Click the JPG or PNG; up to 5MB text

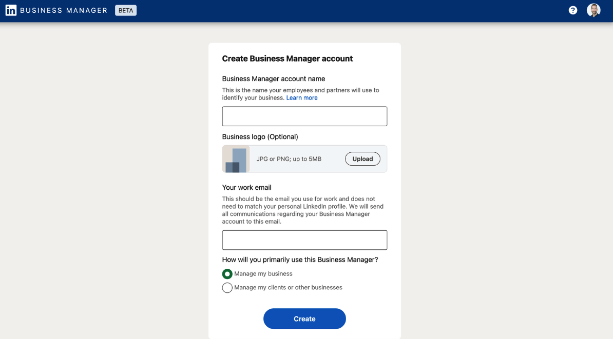289,159
